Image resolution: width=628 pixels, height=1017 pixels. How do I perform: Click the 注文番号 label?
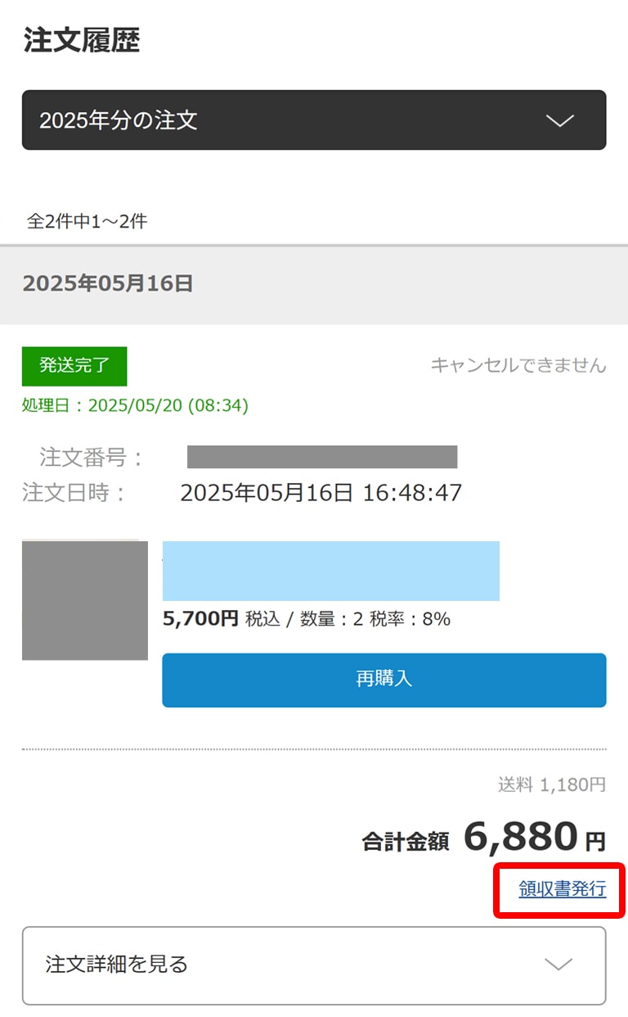pyautogui.click(x=91, y=457)
